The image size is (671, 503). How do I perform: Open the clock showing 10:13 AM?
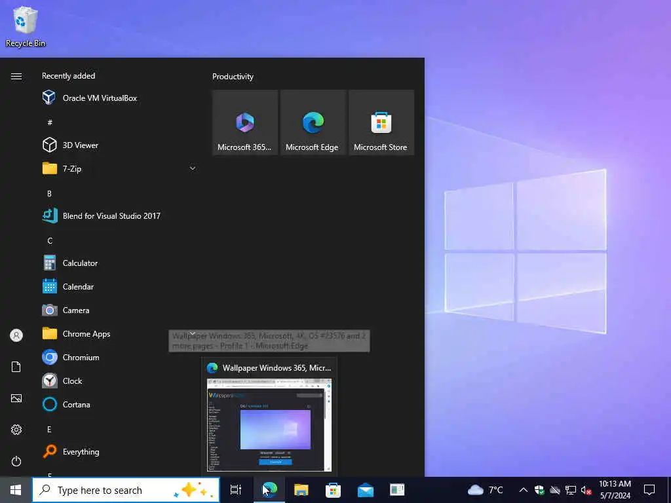pos(615,490)
